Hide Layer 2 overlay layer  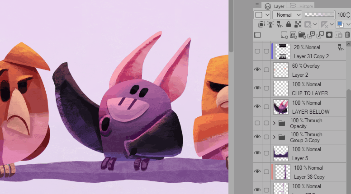[257, 70]
